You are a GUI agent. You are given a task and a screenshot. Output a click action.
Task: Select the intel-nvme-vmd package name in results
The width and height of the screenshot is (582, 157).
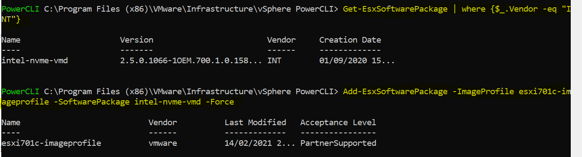(x=35, y=61)
